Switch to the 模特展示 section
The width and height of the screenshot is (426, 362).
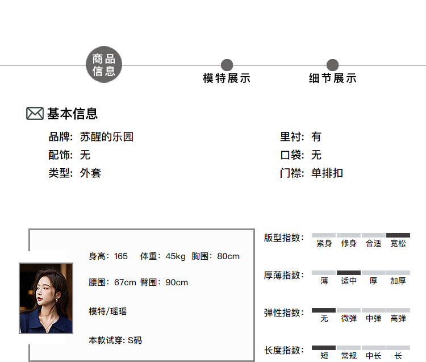click(227, 78)
